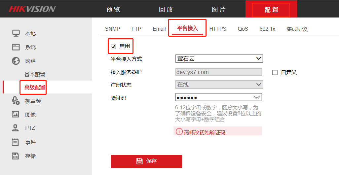
Task: Toggle the 启用 checkbox
Action: pyautogui.click(x=113, y=47)
